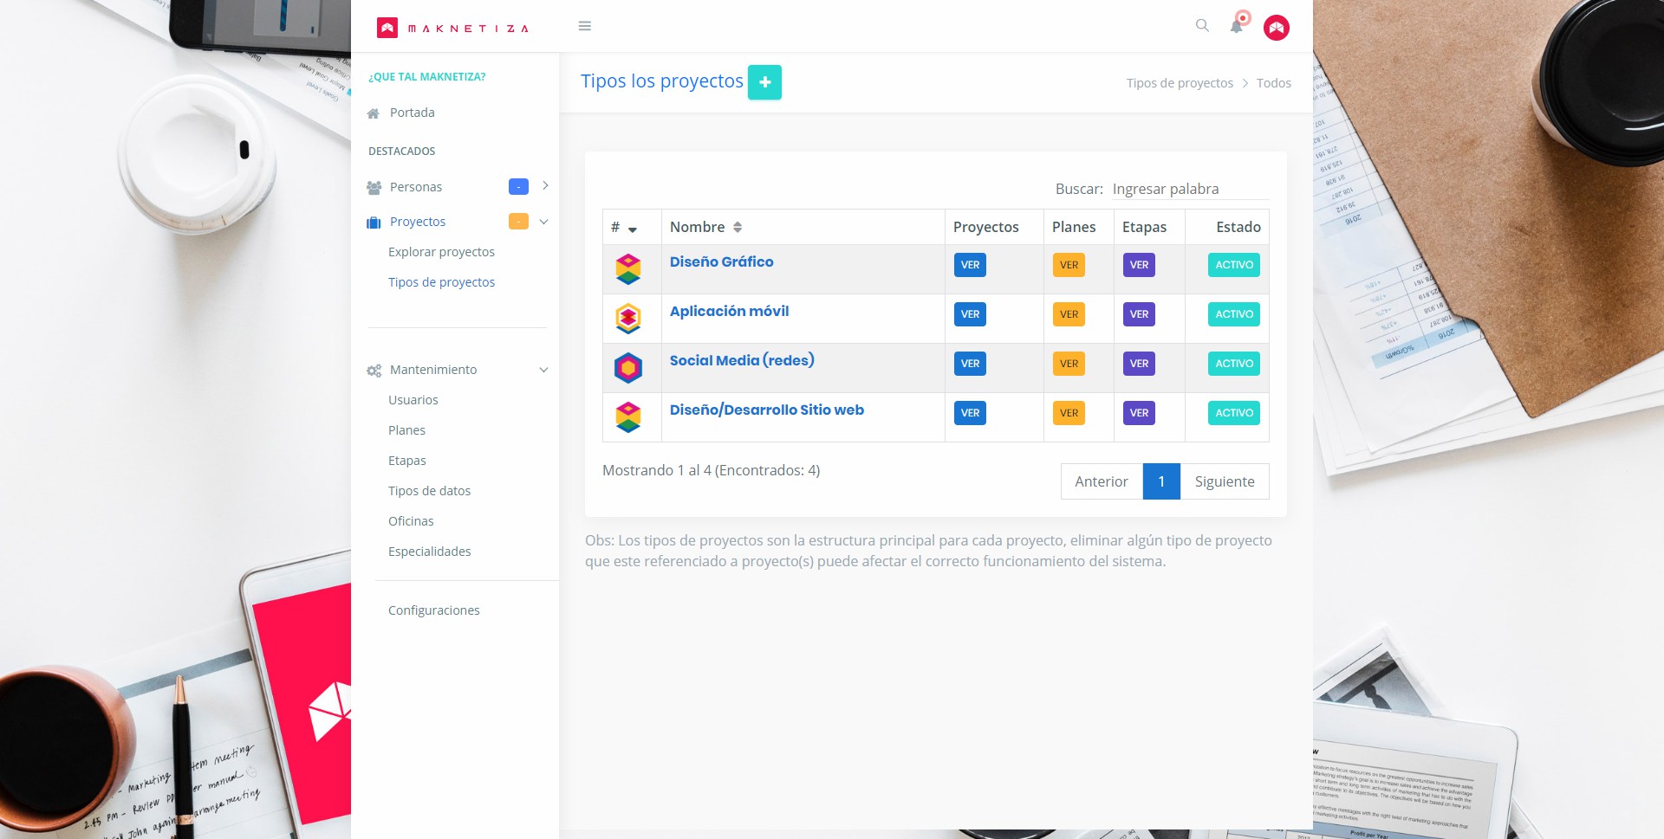View stages for Social Media (redes)
1664x839 pixels.
(x=1139, y=364)
